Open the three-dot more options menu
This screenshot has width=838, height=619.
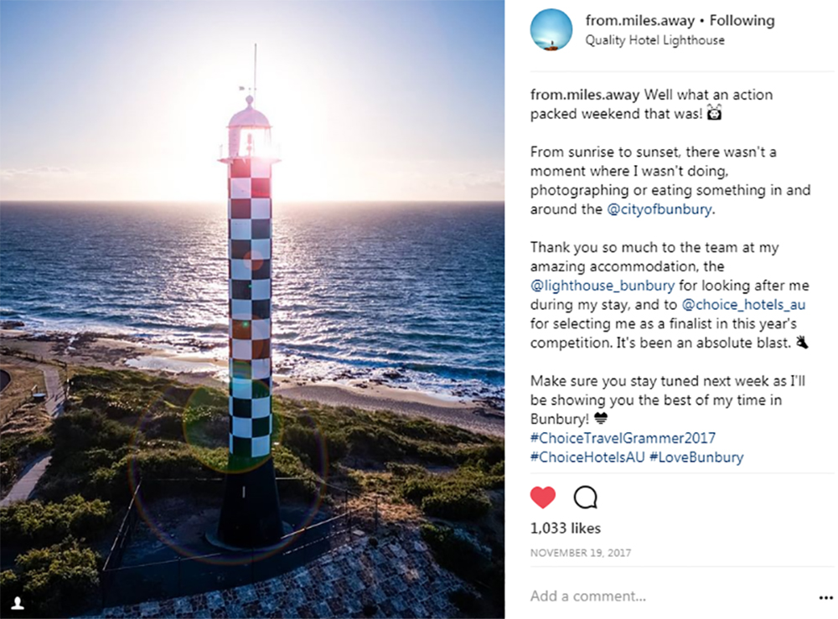coord(825,597)
